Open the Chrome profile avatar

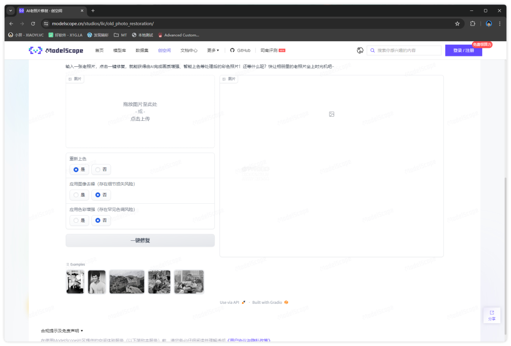click(488, 24)
